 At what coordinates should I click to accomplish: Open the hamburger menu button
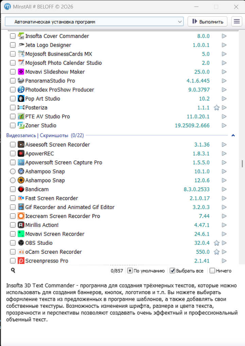point(237,21)
